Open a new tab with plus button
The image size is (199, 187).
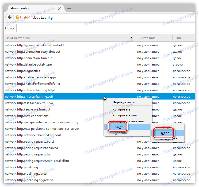[69, 8]
